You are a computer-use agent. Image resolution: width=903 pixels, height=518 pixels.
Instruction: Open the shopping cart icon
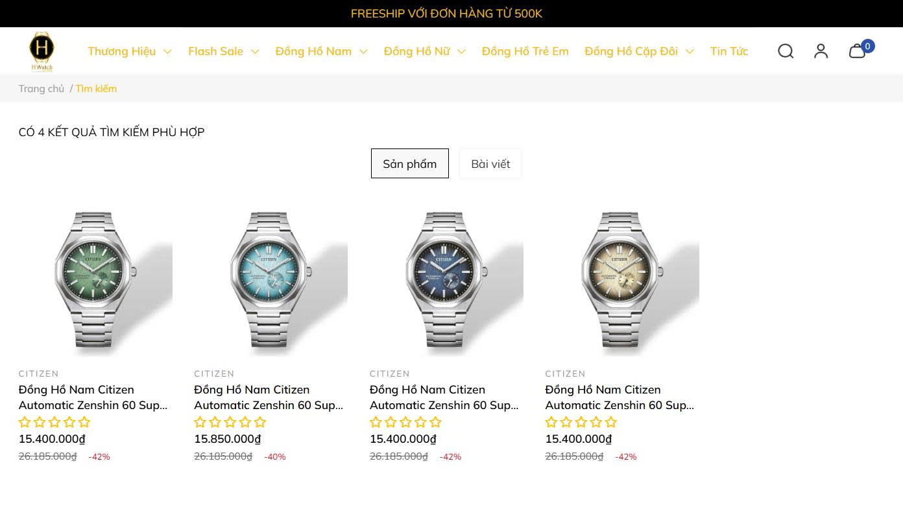pos(858,51)
